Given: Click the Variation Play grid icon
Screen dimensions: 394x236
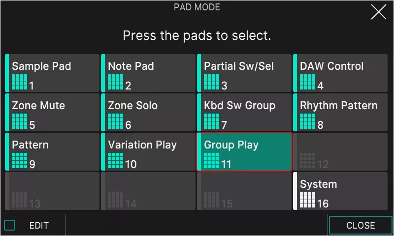Looking at the screenshot, I should tap(115, 160).
